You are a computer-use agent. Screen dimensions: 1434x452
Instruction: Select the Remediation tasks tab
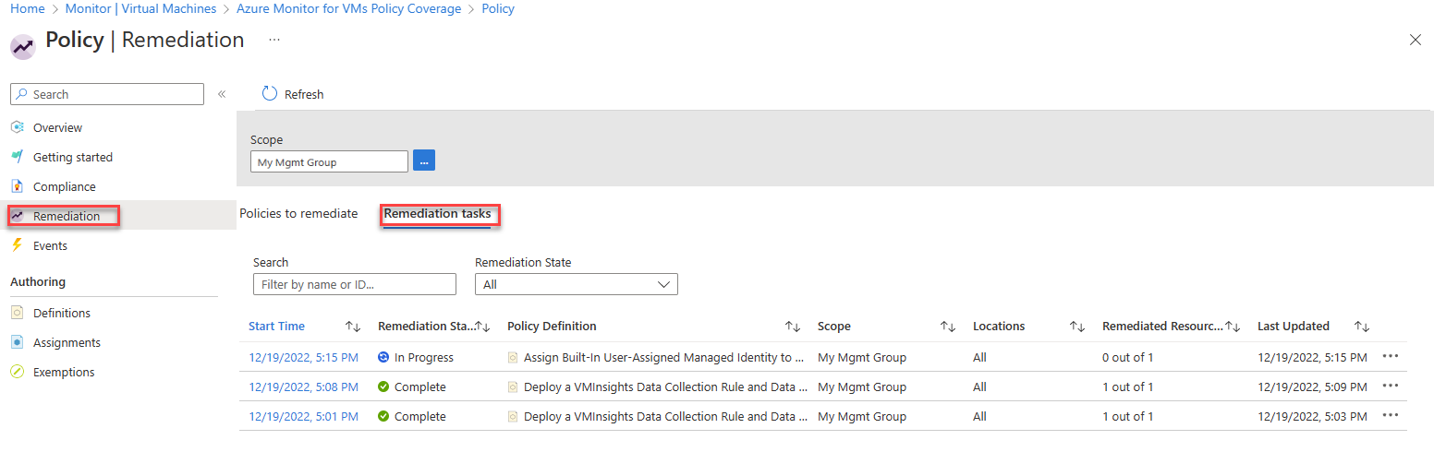438,214
